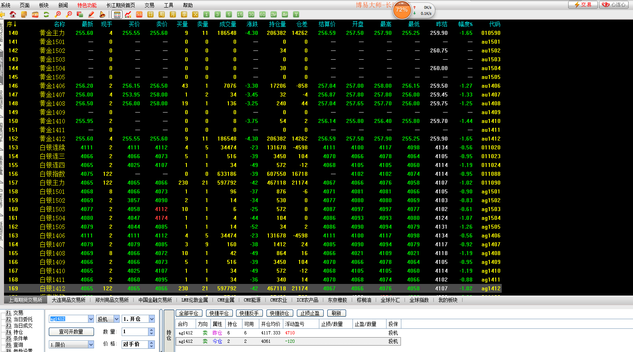The height and width of the screenshot is (352, 633).
Task: Open the 特色功能 menu
Action: coord(87,5)
